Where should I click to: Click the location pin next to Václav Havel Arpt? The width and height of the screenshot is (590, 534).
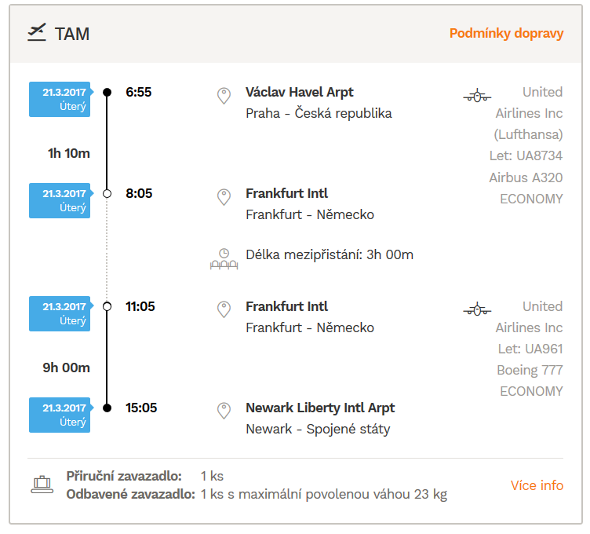click(224, 96)
